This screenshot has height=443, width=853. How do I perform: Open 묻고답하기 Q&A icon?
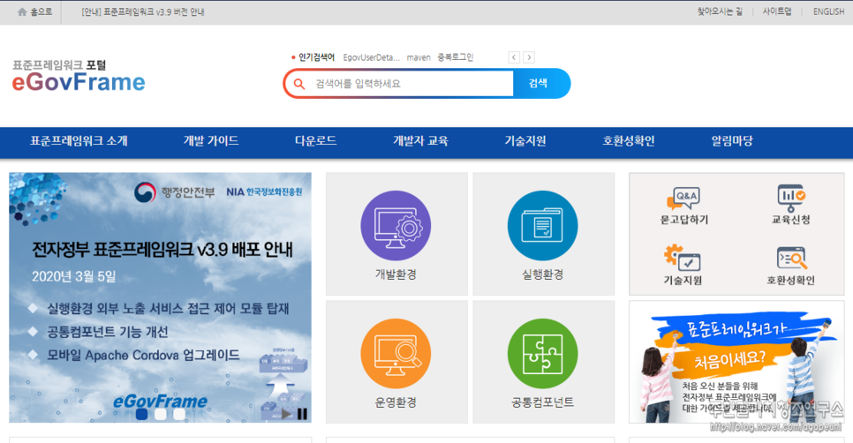click(x=683, y=199)
